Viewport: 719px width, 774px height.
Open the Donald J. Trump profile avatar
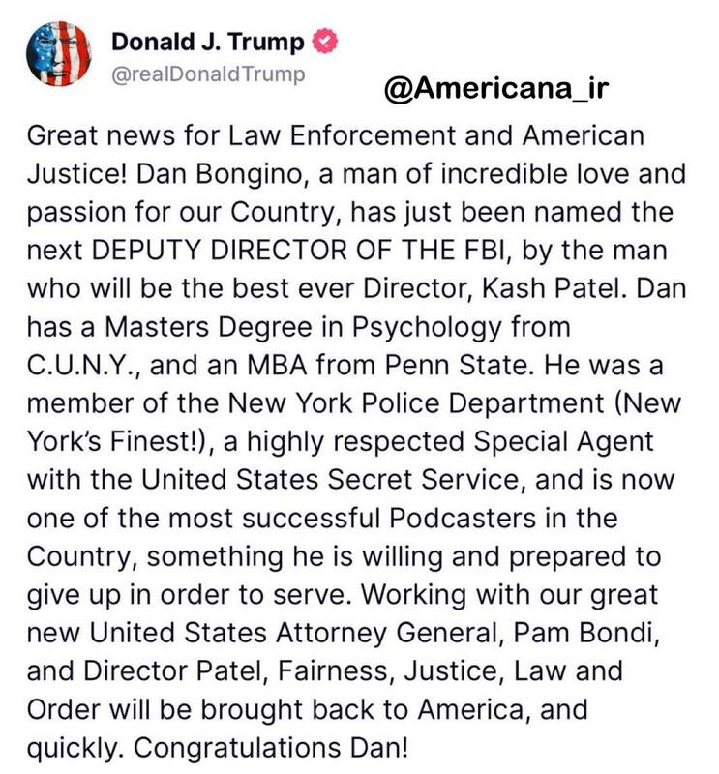(x=59, y=55)
